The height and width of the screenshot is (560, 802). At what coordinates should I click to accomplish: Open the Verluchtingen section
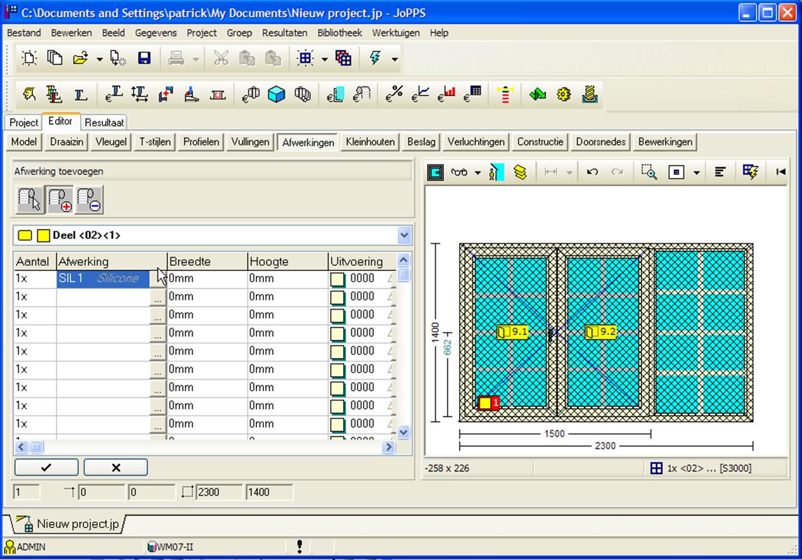(x=476, y=142)
